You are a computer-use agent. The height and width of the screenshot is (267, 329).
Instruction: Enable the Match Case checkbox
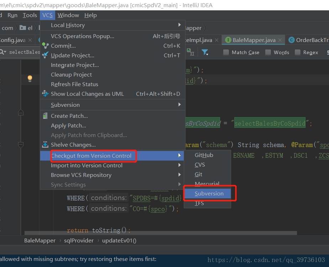pyautogui.click(x=226, y=52)
